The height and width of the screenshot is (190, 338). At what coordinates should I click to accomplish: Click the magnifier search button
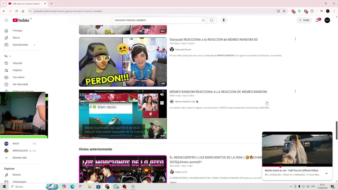212,20
